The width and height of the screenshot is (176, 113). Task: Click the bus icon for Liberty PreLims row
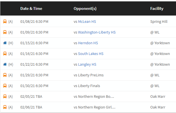(x=5, y=75)
